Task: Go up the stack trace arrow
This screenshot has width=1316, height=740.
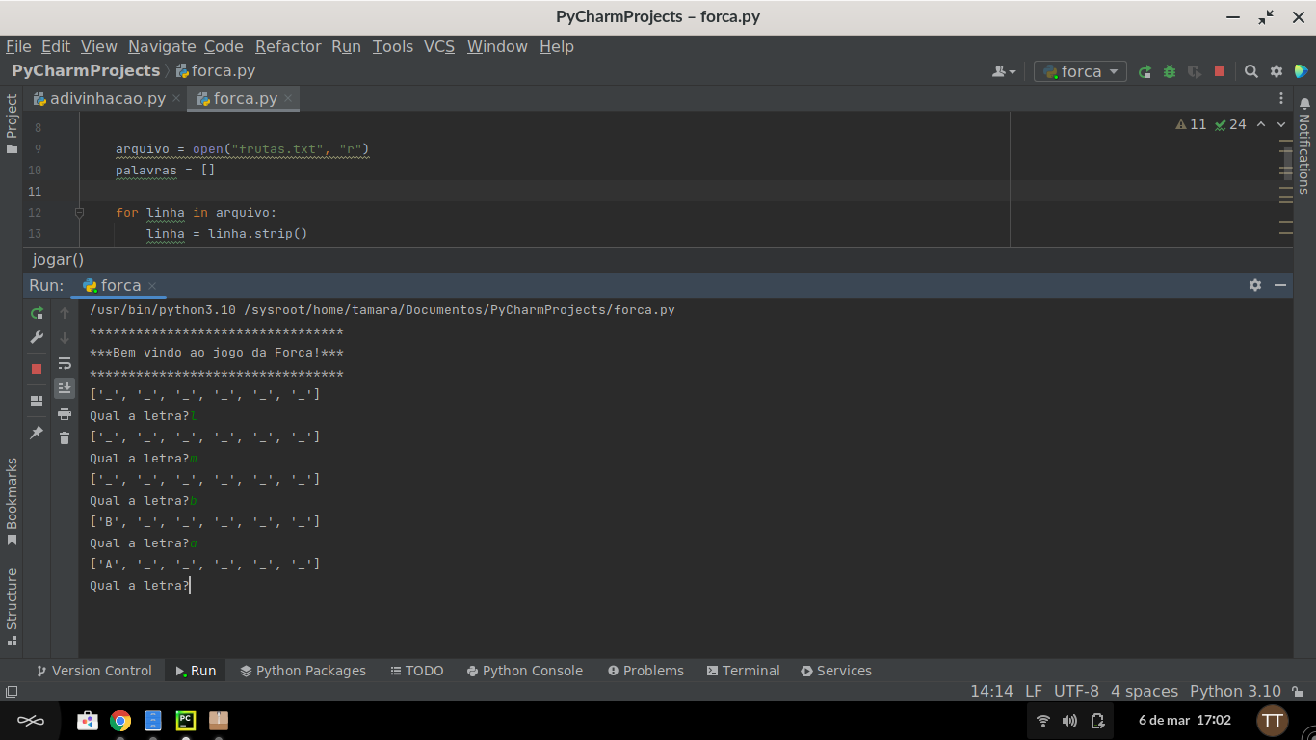Action: (x=65, y=313)
